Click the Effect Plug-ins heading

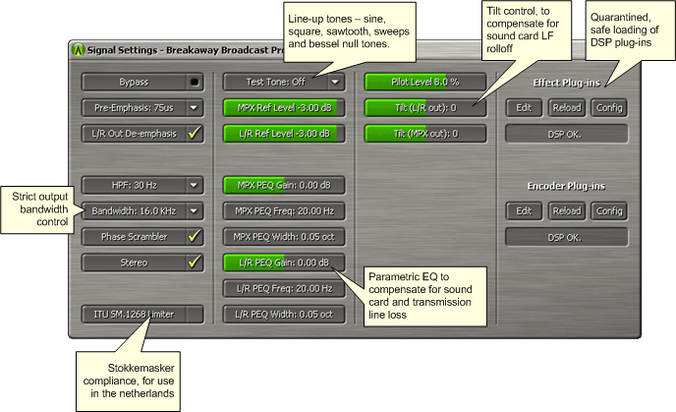pos(566,83)
